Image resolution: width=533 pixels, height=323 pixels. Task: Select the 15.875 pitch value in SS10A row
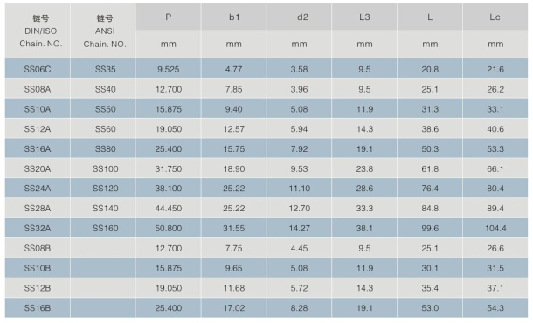tap(169, 109)
